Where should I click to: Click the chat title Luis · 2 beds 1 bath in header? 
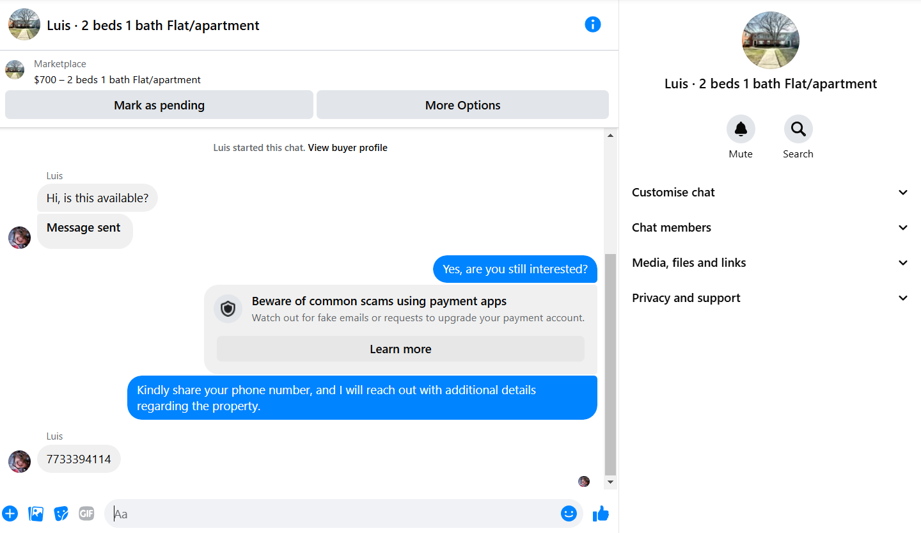[x=153, y=26]
